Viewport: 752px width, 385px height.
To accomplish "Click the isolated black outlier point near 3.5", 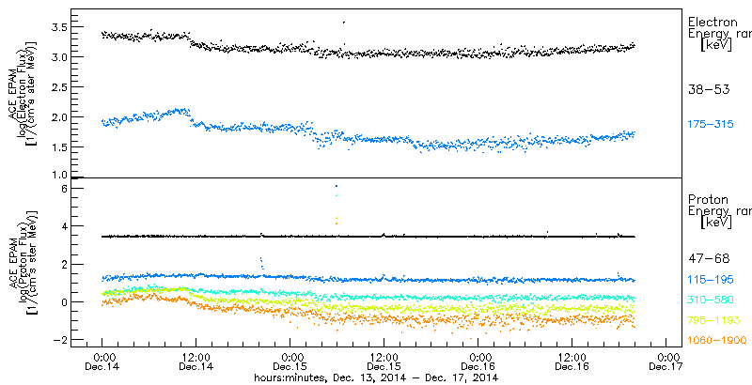I will 343,22.
